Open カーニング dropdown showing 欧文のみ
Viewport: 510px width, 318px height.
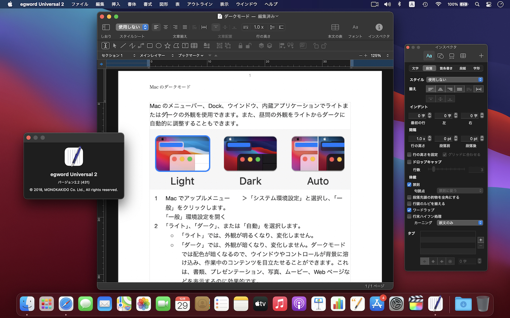tap(460, 223)
